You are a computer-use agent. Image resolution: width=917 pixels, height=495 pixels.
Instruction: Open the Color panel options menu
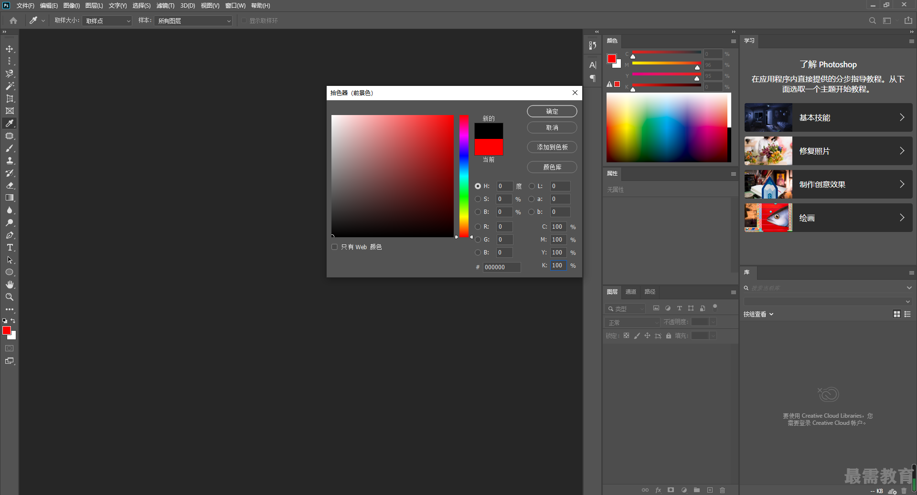(733, 41)
